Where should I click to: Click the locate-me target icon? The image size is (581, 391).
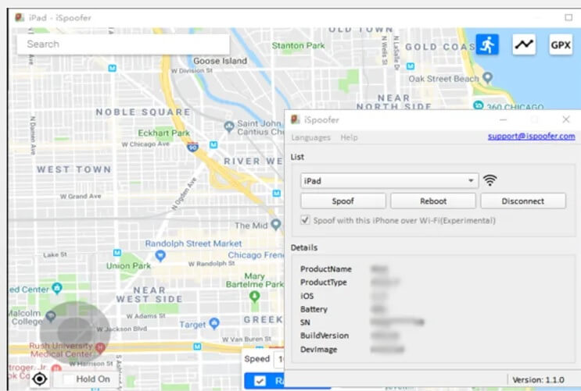click(x=40, y=379)
